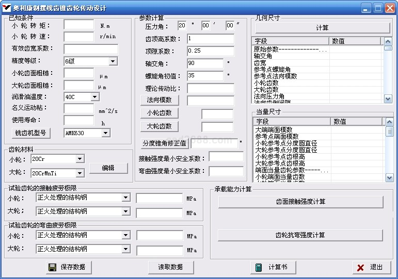Viewport: 398px width, 279px height.
Task: Open the 铣齿机型号 dropdown showing AMK630
Action: click(x=105, y=133)
